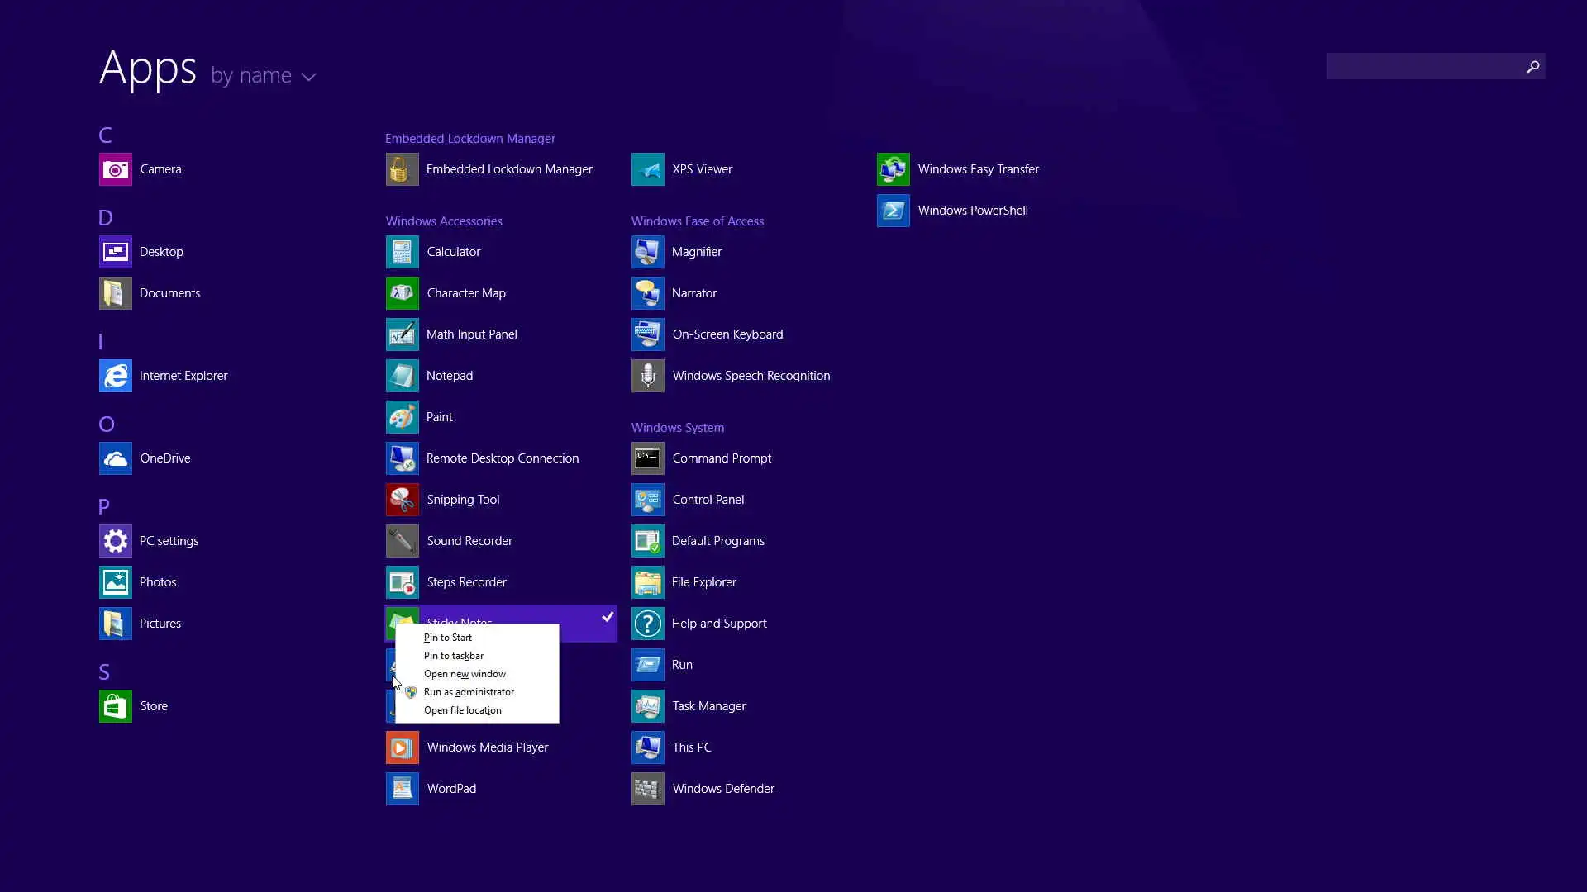This screenshot has width=1587, height=892.
Task: Click the Windows System group heading
Action: [678, 428]
